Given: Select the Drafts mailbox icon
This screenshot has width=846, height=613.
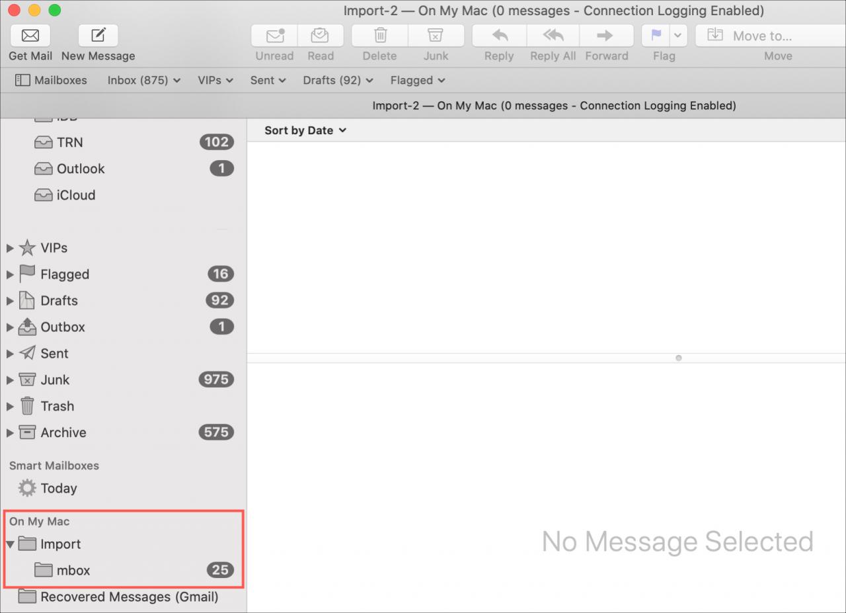Looking at the screenshot, I should pyautogui.click(x=27, y=300).
